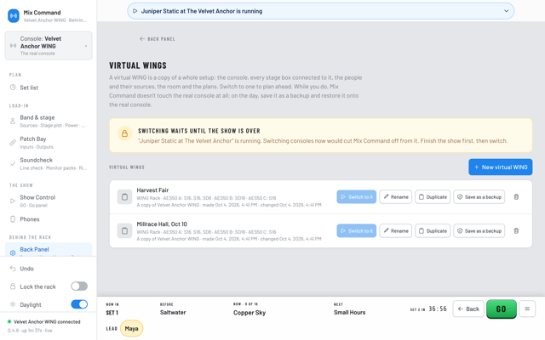Rename the Millrace Hall, Oct 10 WING

coord(395,230)
